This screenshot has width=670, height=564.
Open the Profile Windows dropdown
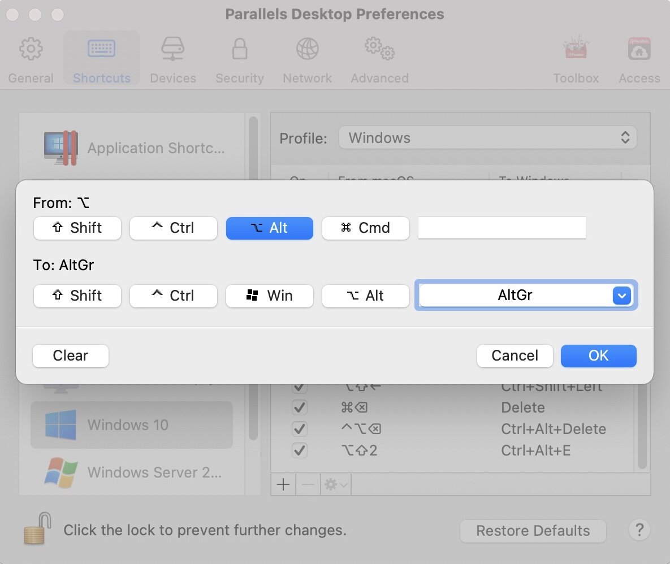(x=487, y=137)
